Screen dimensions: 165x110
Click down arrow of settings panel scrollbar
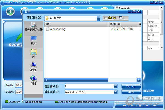[161, 48]
